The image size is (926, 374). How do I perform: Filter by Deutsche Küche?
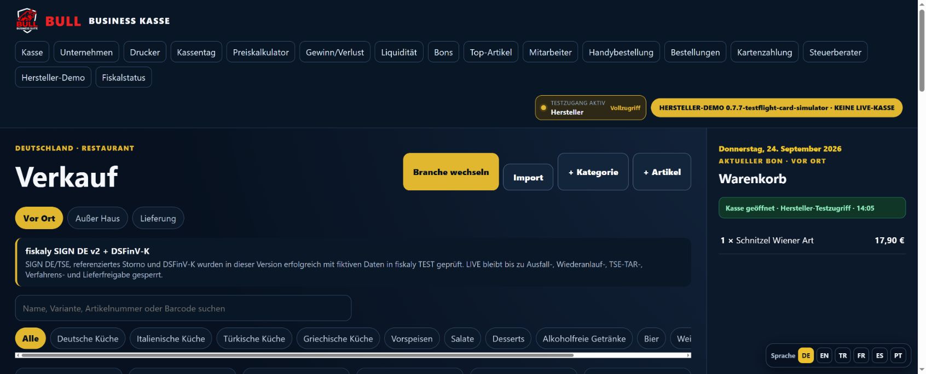pos(88,338)
